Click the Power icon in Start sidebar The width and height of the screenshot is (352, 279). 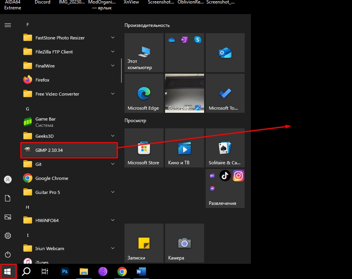click(x=8, y=254)
